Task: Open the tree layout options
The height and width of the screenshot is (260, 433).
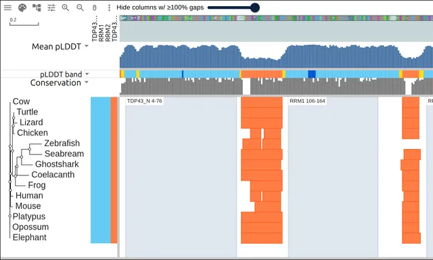Action: click(37, 7)
